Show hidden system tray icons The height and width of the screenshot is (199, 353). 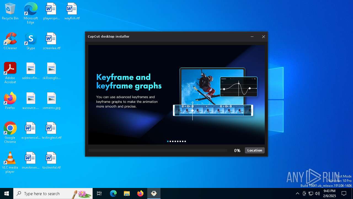coord(297,193)
